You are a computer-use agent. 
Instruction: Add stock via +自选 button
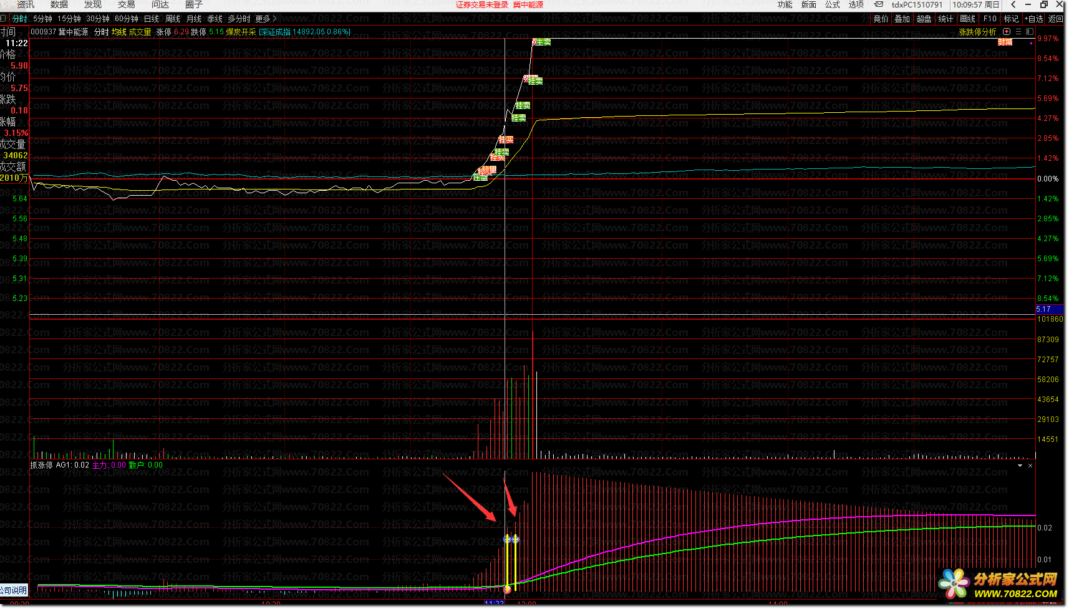(1033, 19)
